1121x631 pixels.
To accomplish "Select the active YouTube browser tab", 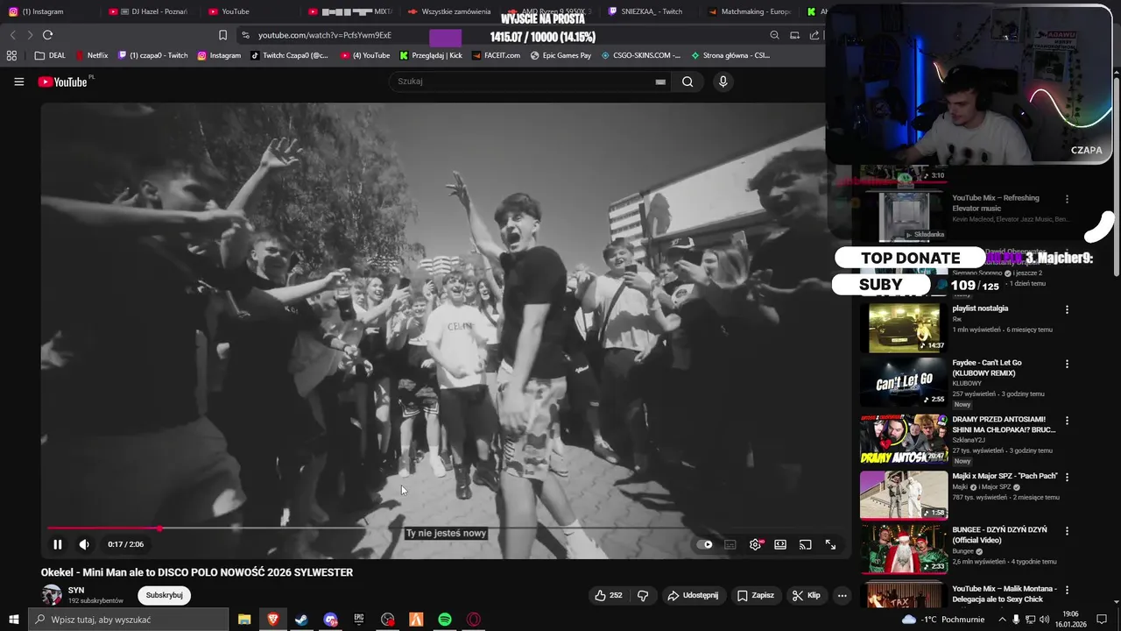I will click(x=251, y=11).
